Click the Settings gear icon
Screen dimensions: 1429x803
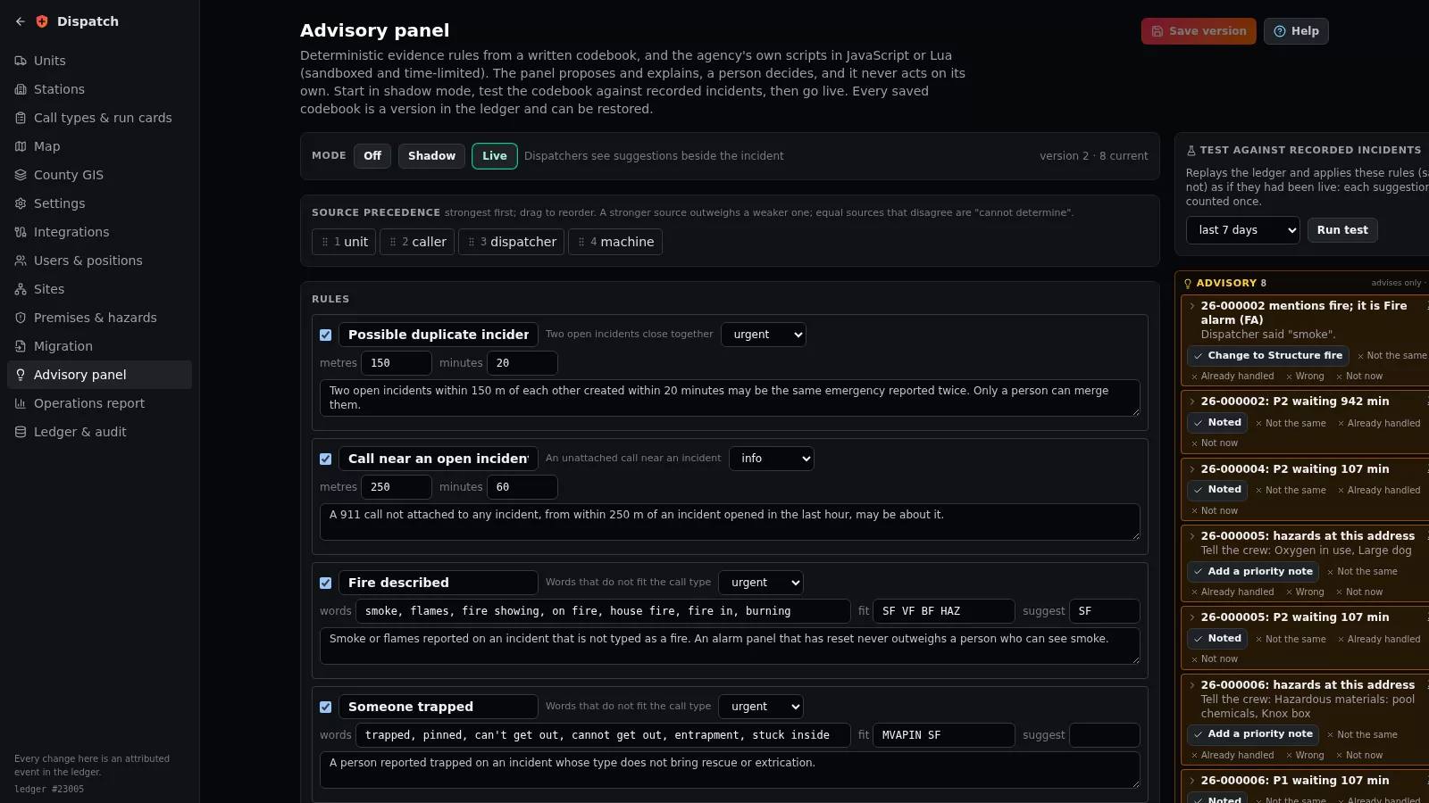(x=21, y=203)
